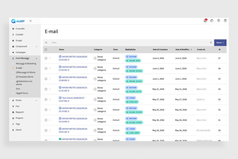Screen dimensions: 238x159
Task: Open row menu dots for email ID 57
Action: click(50, 58)
